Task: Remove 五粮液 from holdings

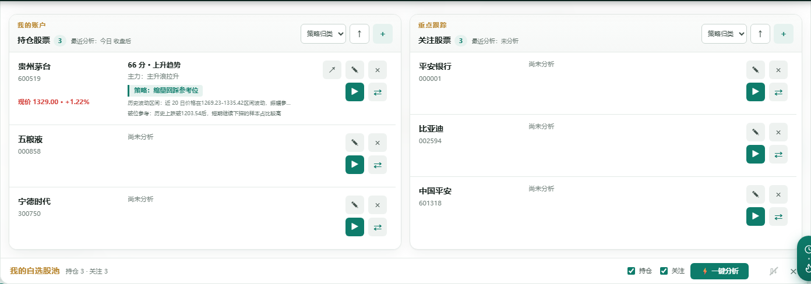Action: [378, 143]
